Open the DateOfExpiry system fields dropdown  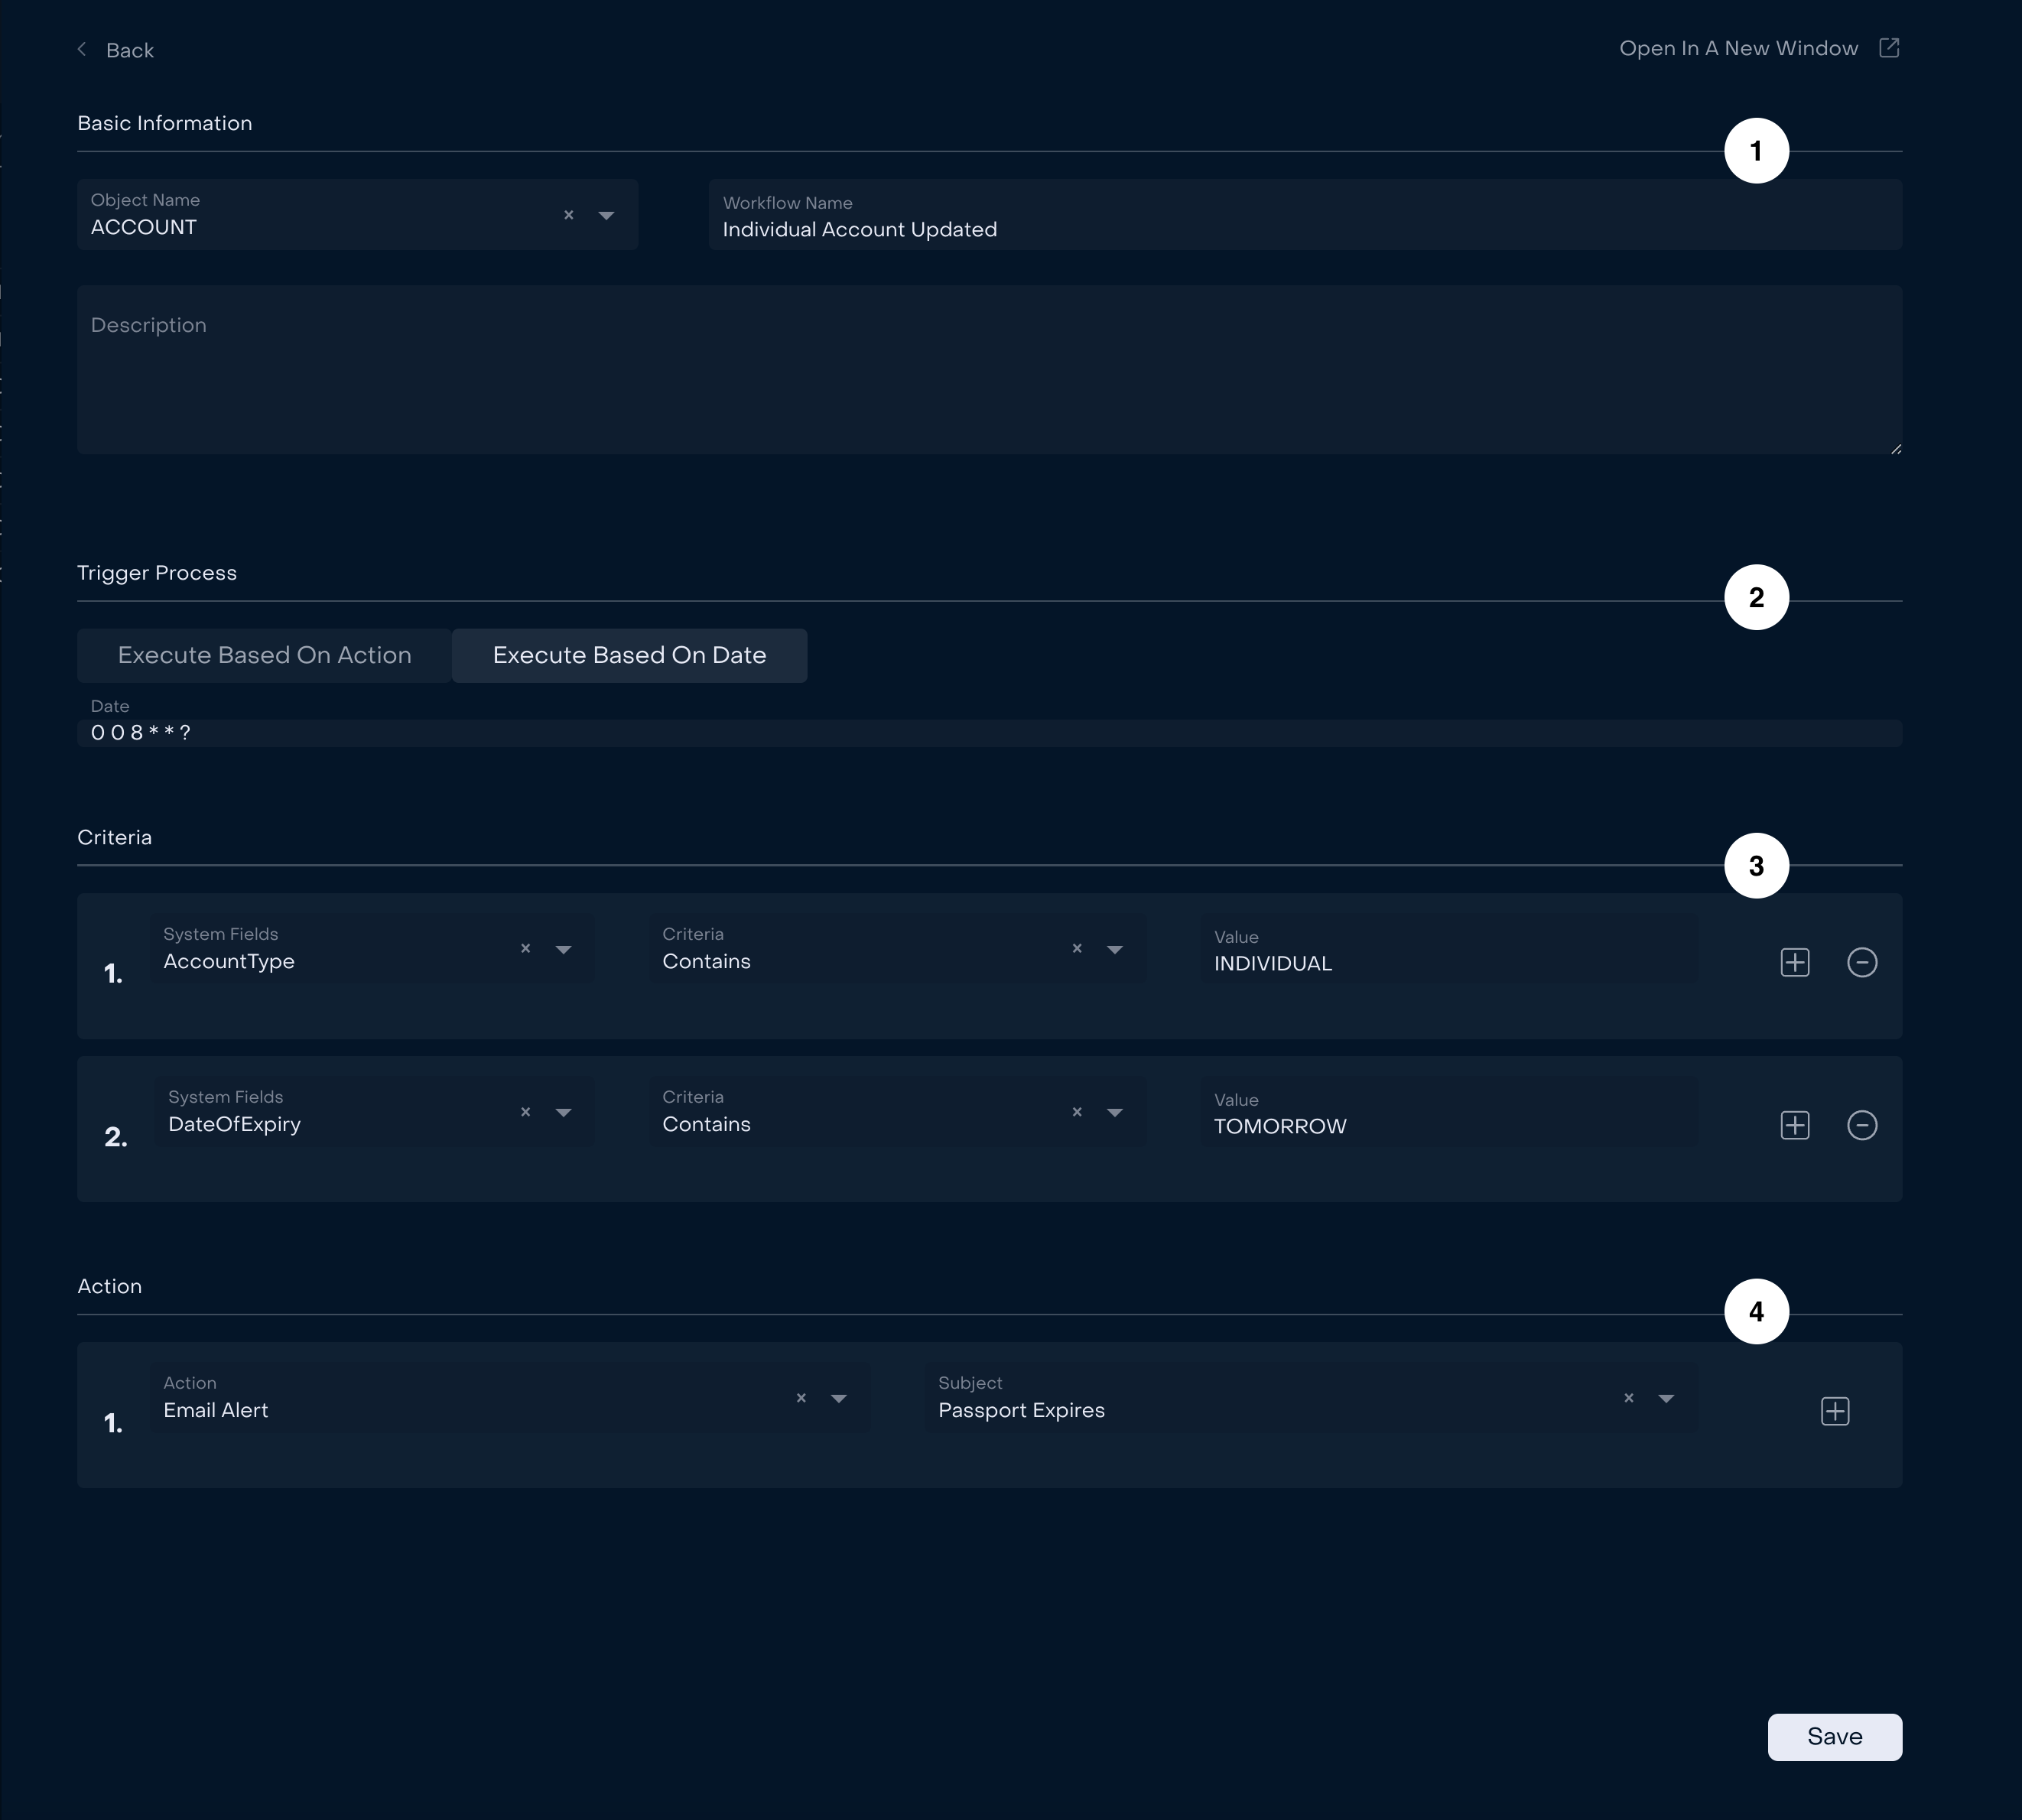pyautogui.click(x=563, y=1112)
